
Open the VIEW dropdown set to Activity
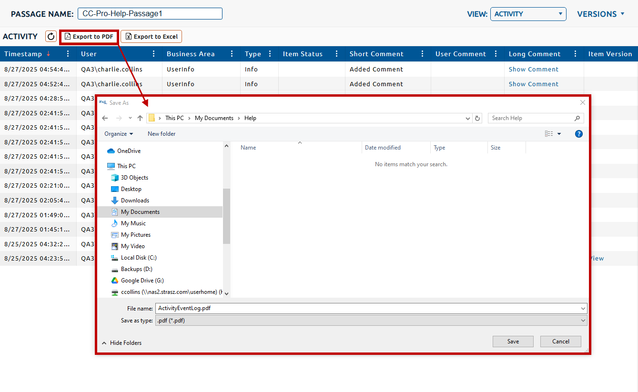[528, 14]
